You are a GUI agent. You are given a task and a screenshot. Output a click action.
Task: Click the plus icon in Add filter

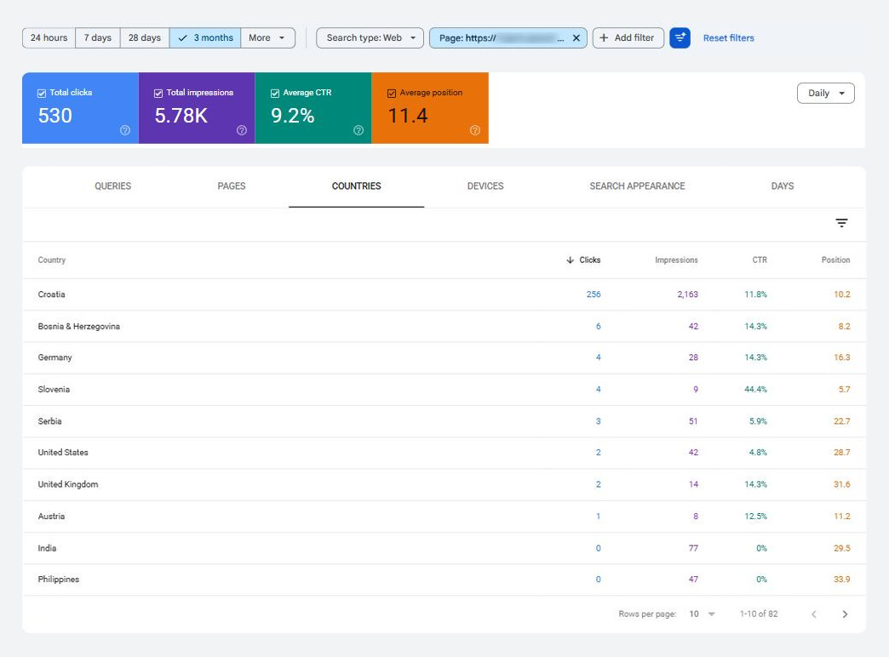pyautogui.click(x=603, y=38)
